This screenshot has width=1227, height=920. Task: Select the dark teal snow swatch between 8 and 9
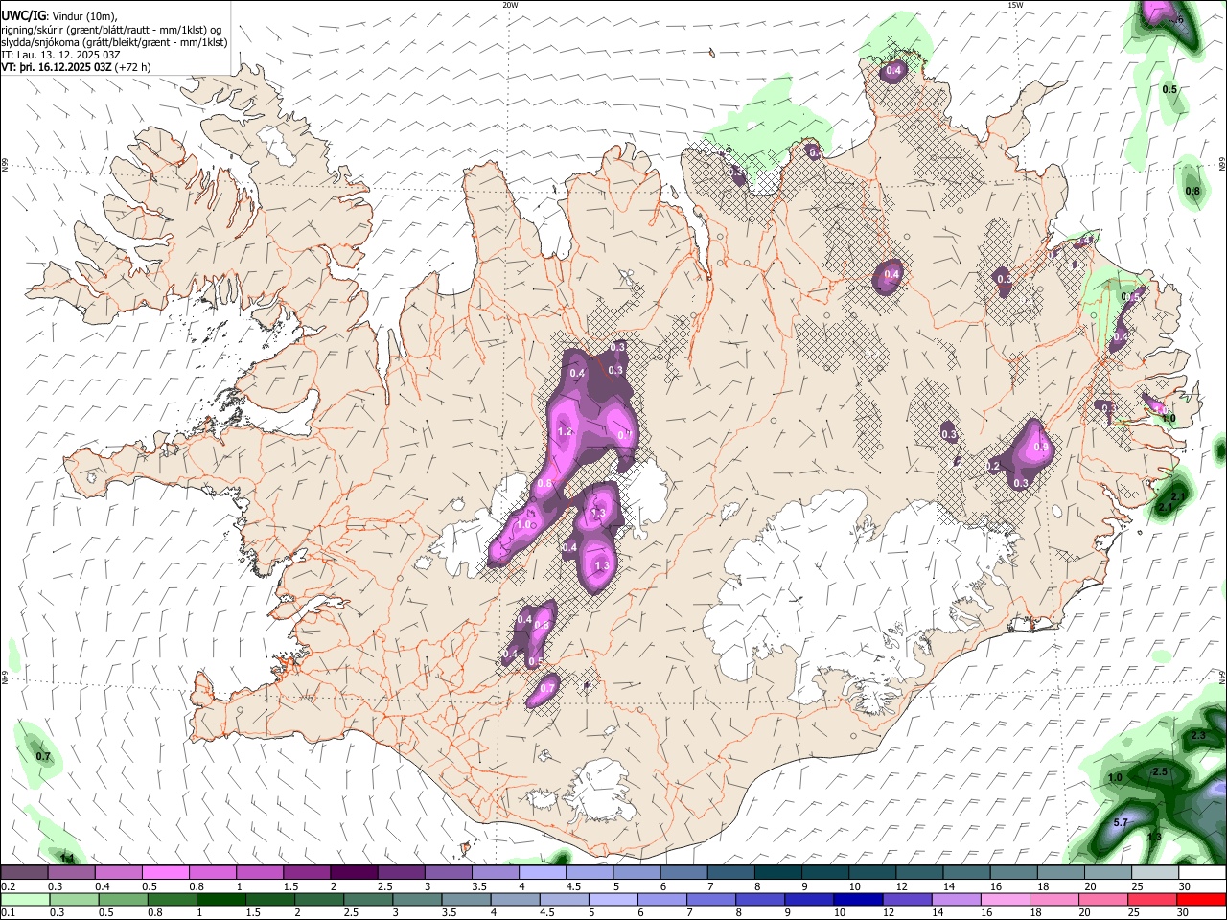click(x=777, y=873)
